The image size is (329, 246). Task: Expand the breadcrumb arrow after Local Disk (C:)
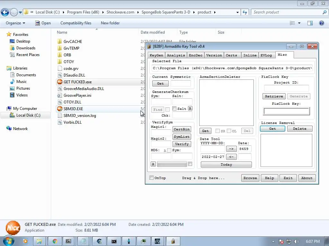[63, 12]
